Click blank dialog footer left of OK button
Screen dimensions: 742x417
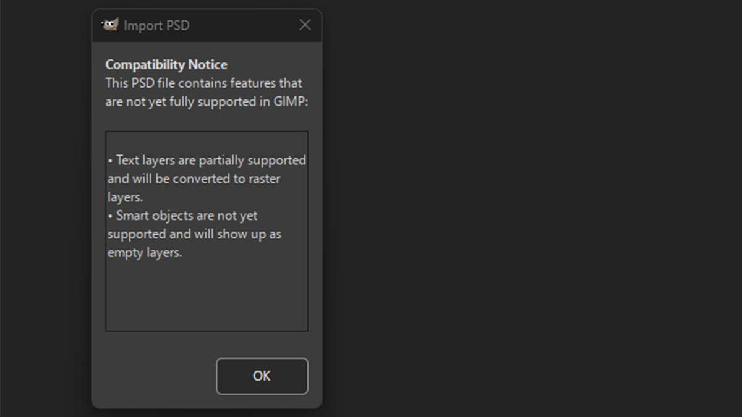tap(155, 376)
